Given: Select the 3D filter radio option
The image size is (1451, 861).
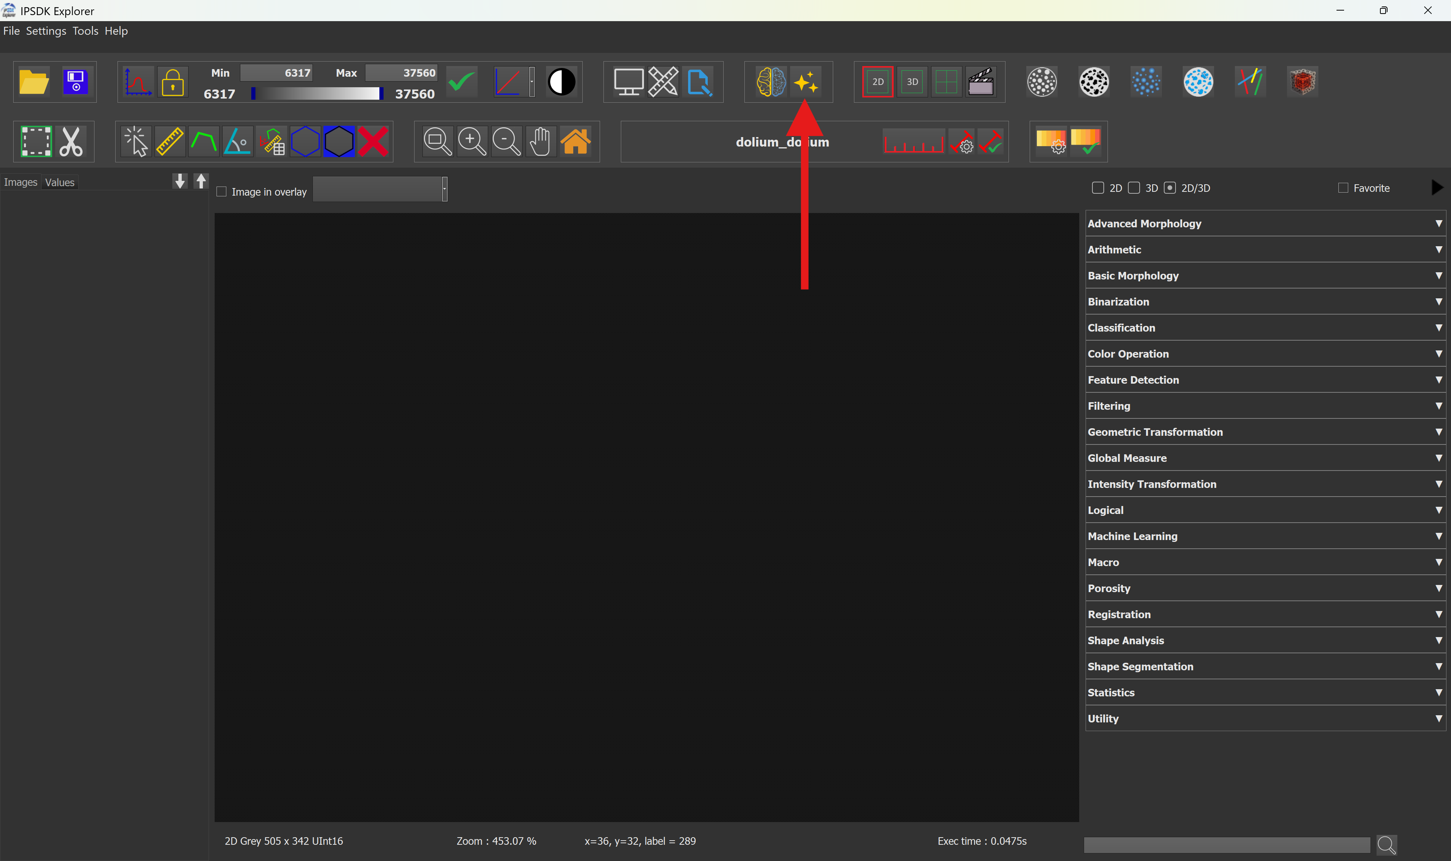Looking at the screenshot, I should click(1134, 188).
